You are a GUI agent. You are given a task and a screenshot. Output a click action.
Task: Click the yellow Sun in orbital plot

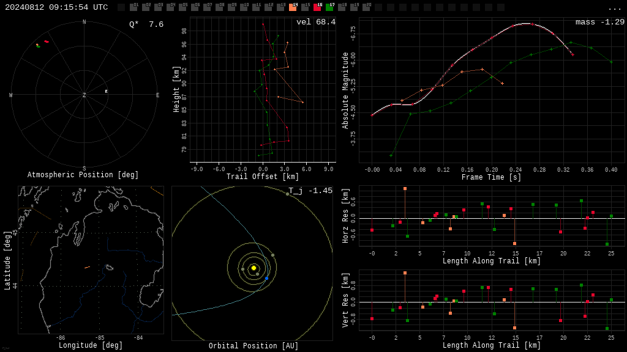[253, 268]
